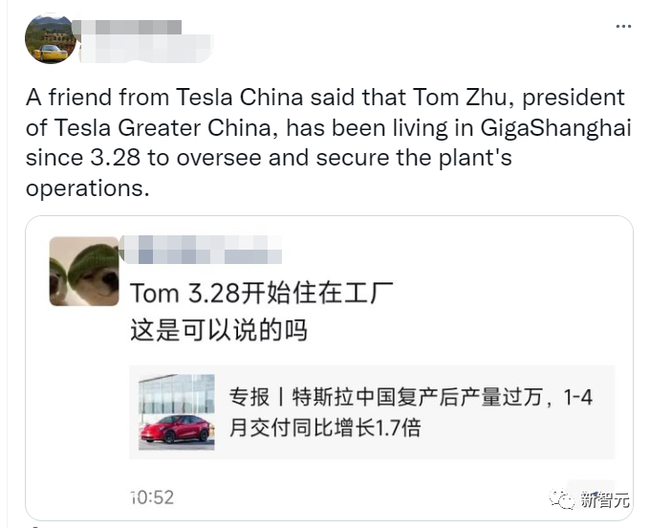The width and height of the screenshot is (650, 528).
Task: Click the blurred sender name in chat
Action: [x=203, y=250]
